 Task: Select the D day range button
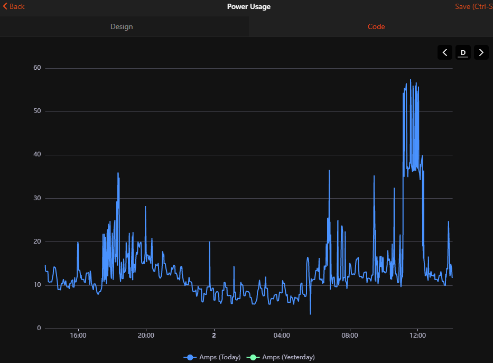click(463, 52)
